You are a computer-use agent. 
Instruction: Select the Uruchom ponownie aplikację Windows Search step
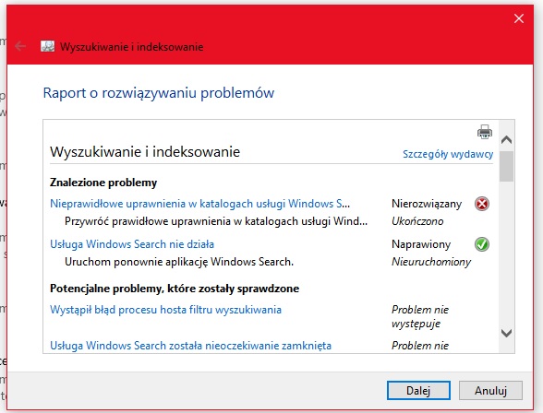tap(179, 262)
